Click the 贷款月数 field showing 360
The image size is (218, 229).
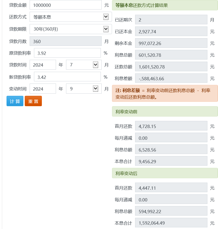point(65,41)
